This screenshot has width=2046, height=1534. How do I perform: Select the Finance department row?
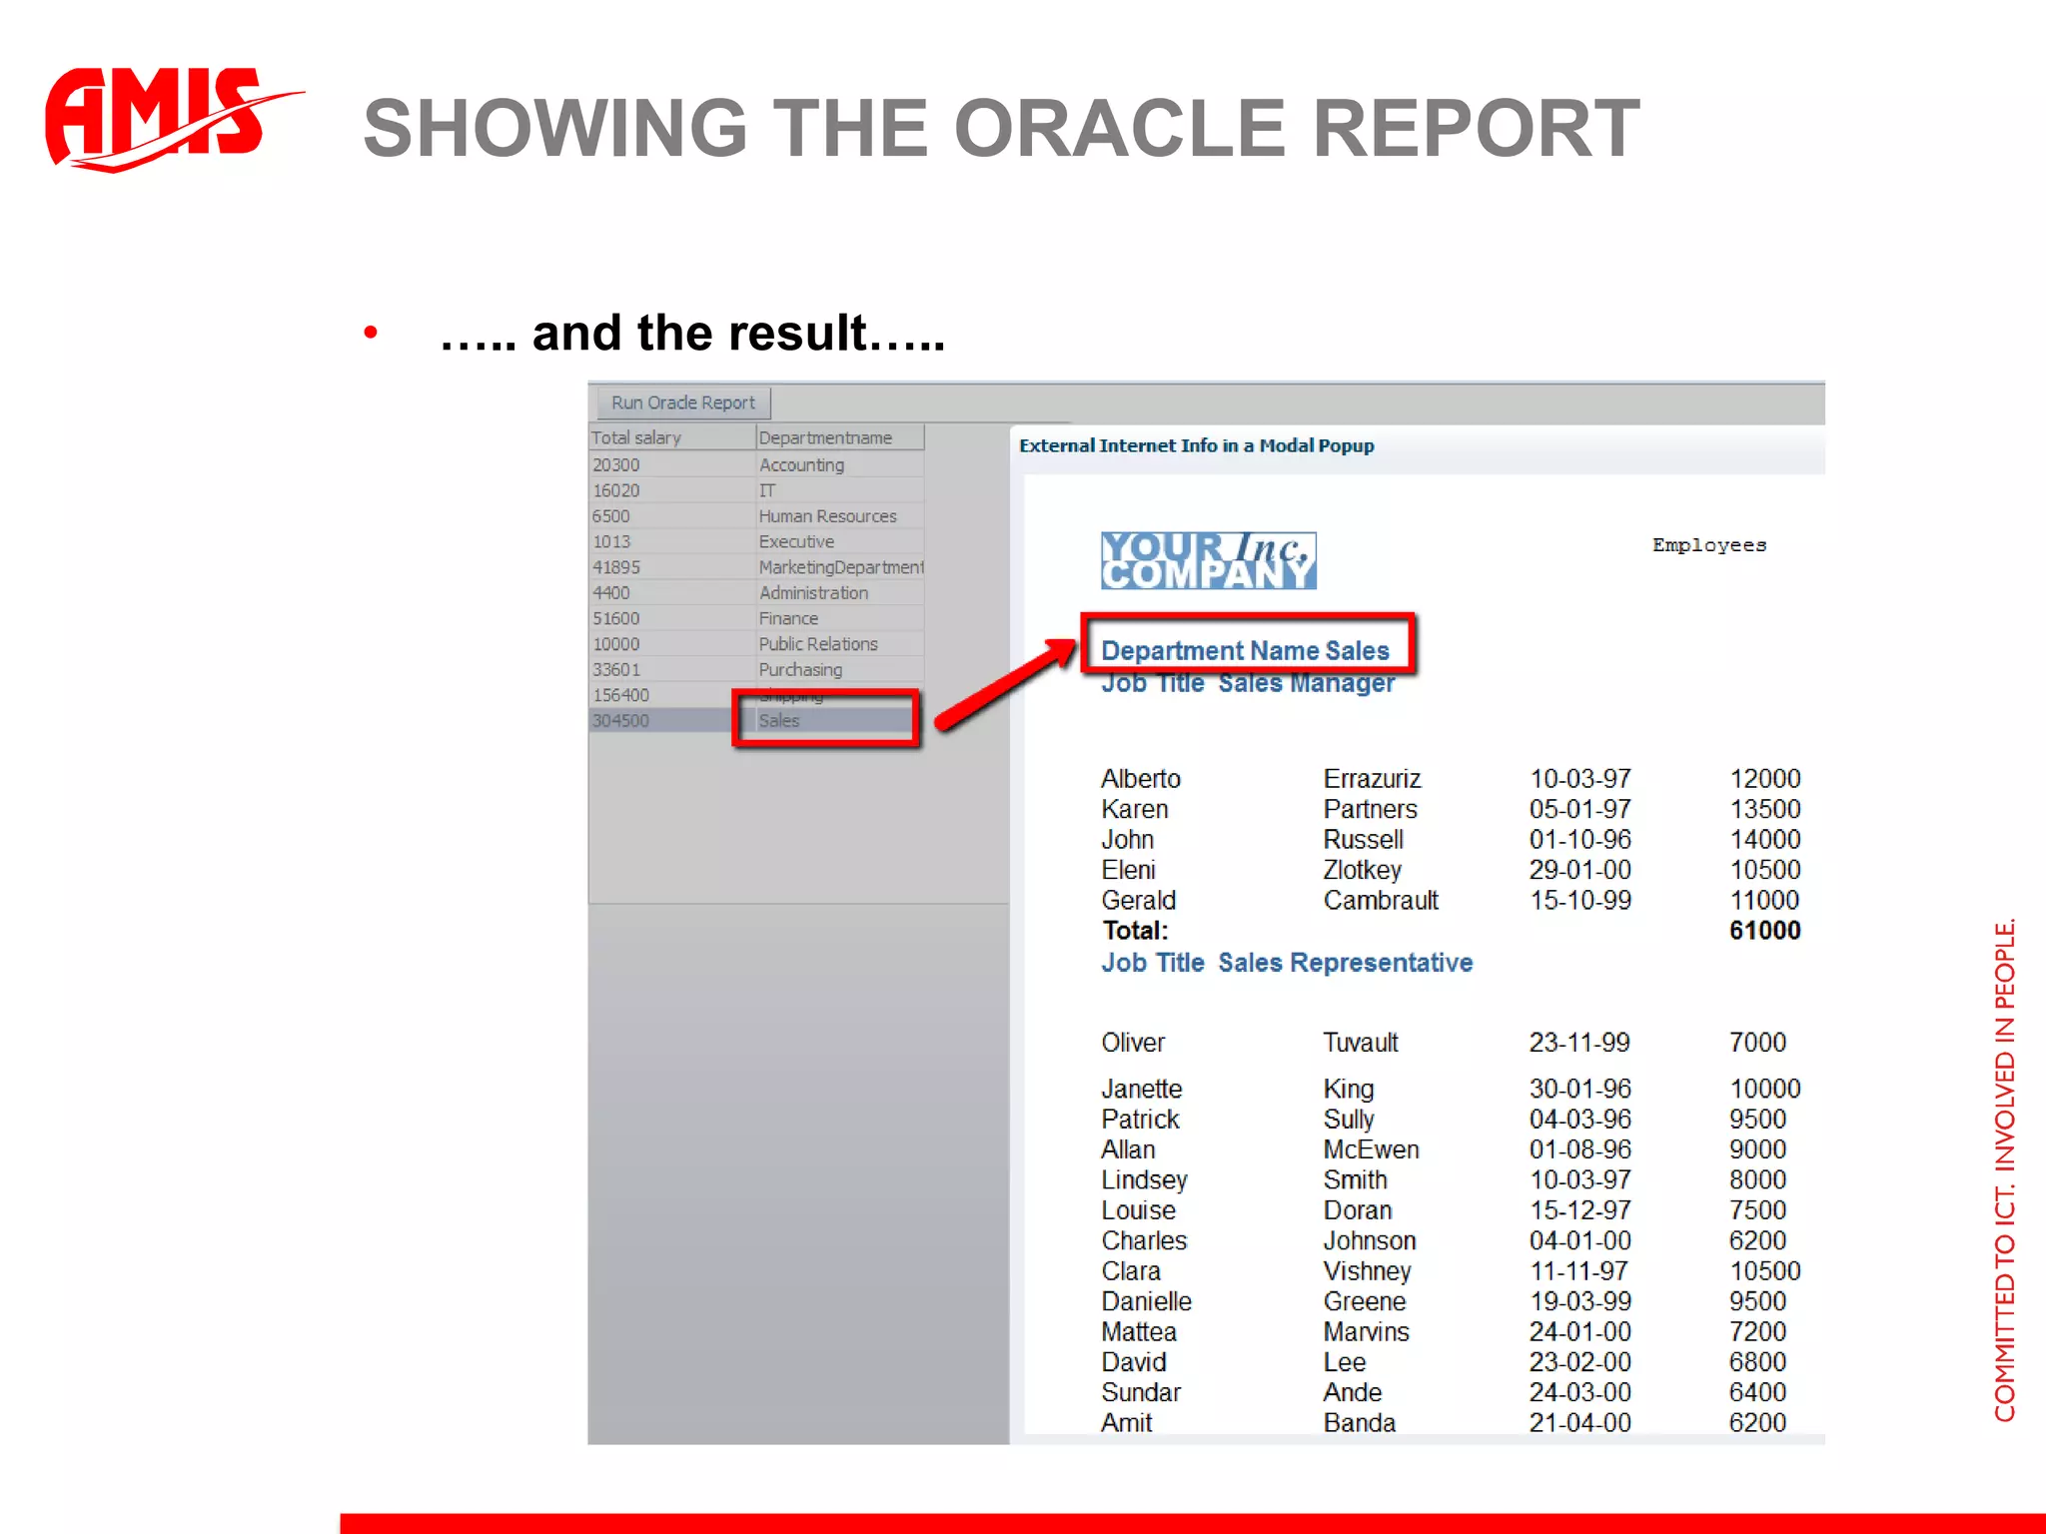coord(756,618)
